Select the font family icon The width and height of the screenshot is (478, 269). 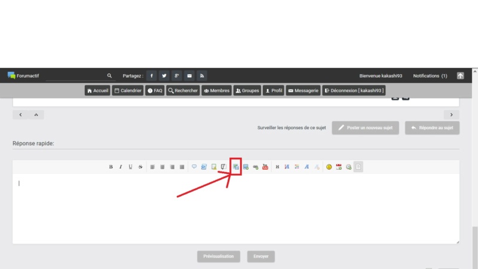click(307, 167)
